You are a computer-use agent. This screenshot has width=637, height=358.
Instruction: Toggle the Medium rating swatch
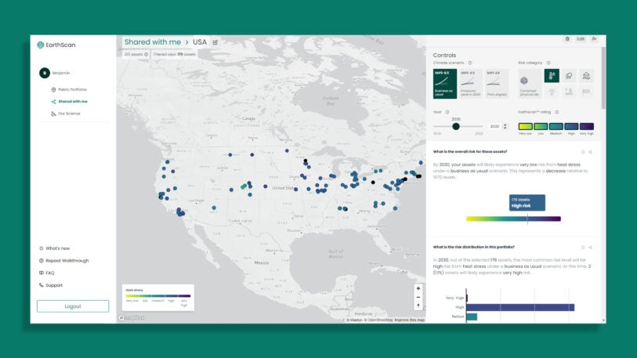tap(556, 126)
